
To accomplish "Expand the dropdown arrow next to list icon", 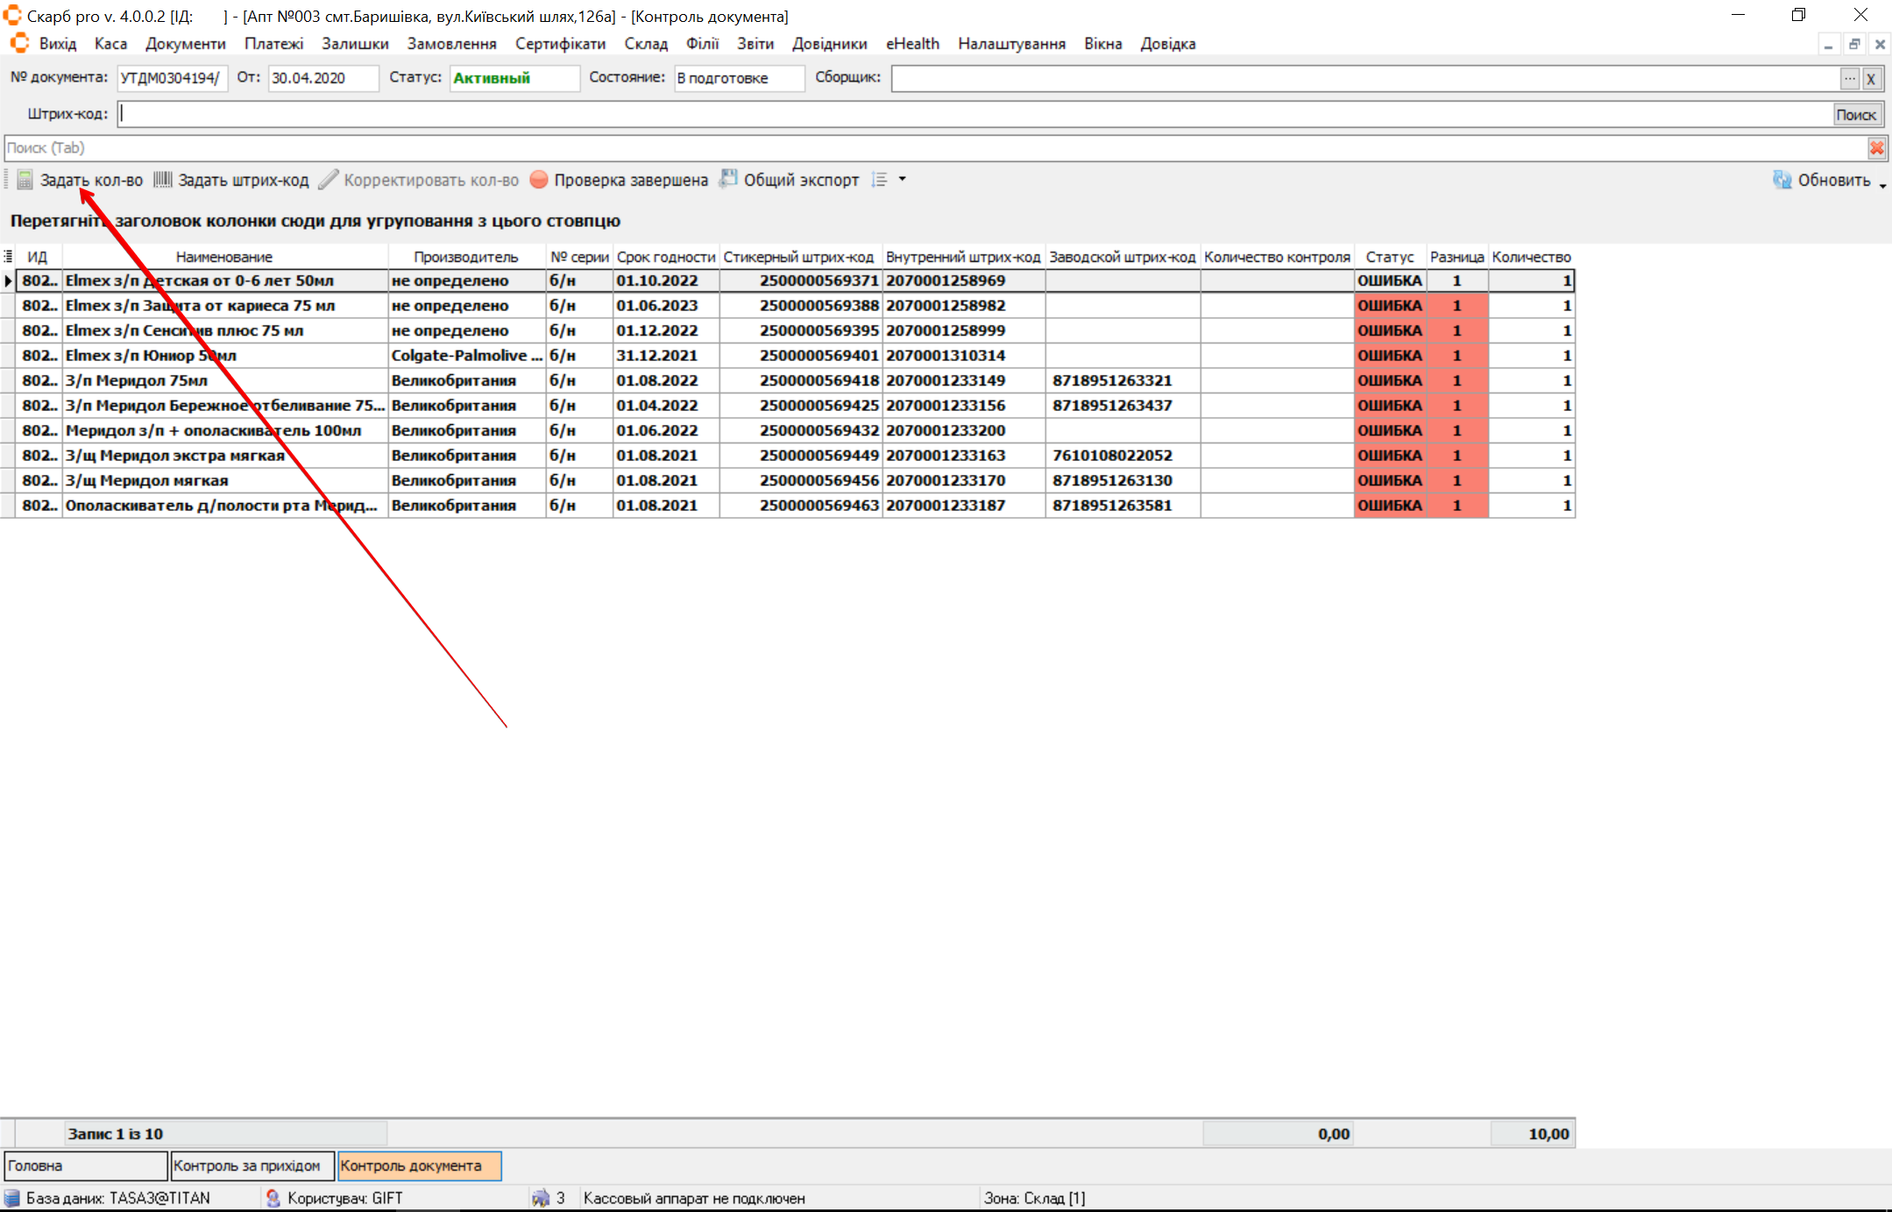I will coord(903,180).
